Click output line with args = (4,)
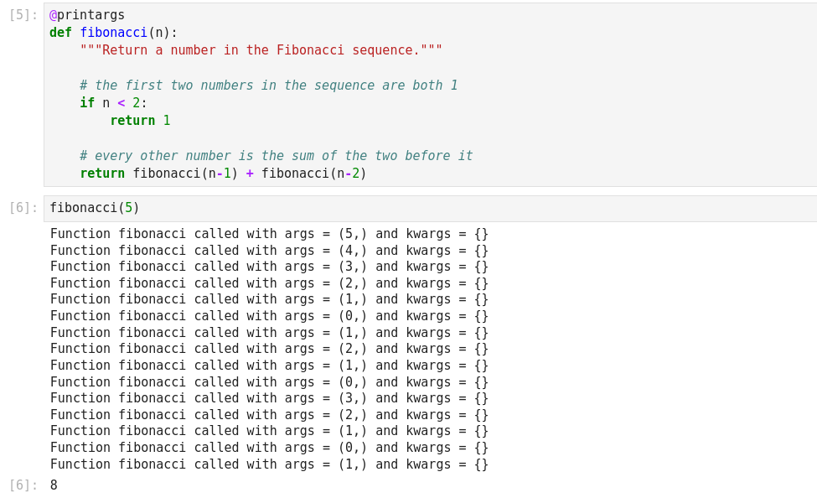Image resolution: width=817 pixels, height=503 pixels. point(268,251)
